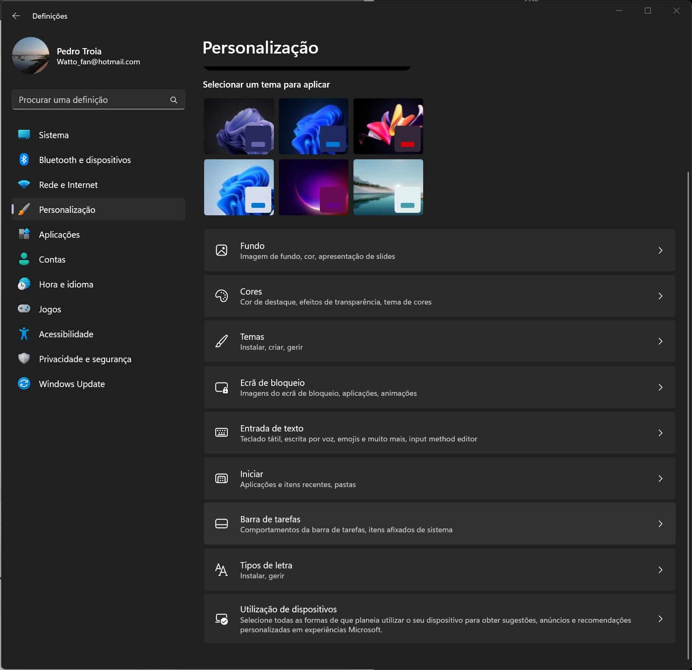Open Iniciar settings row
The height and width of the screenshot is (670, 692).
tap(439, 478)
